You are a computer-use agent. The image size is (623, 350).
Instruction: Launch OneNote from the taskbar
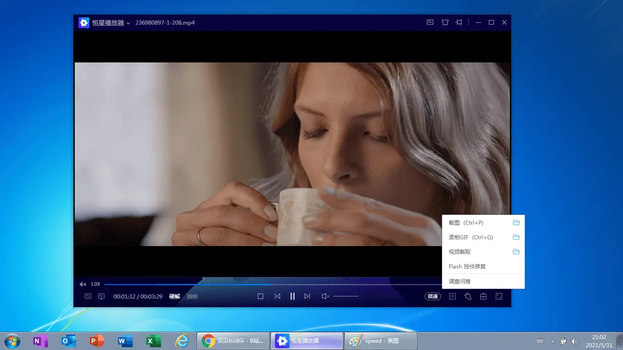click(41, 341)
